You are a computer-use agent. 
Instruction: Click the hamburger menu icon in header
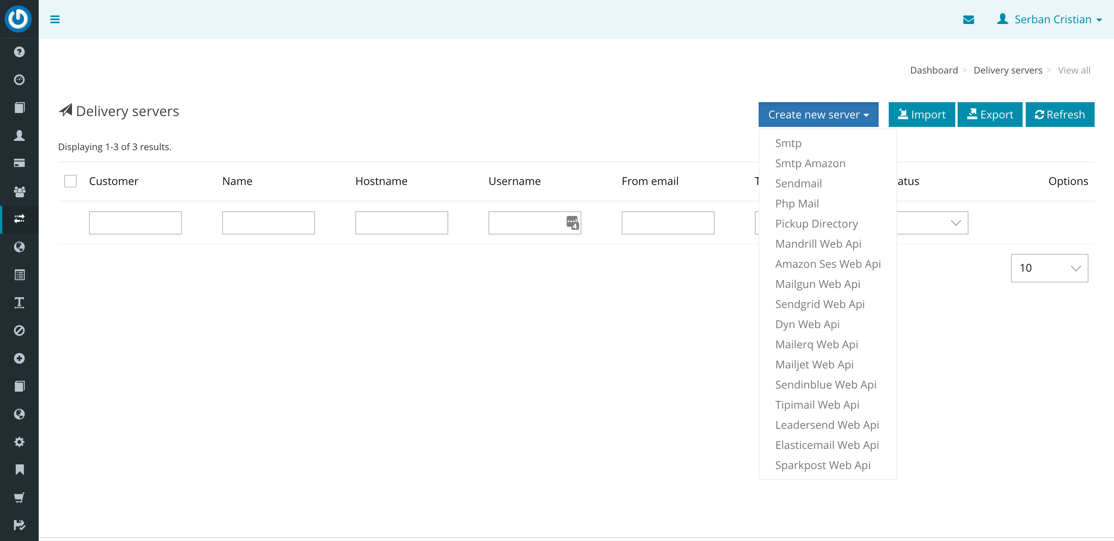point(55,19)
